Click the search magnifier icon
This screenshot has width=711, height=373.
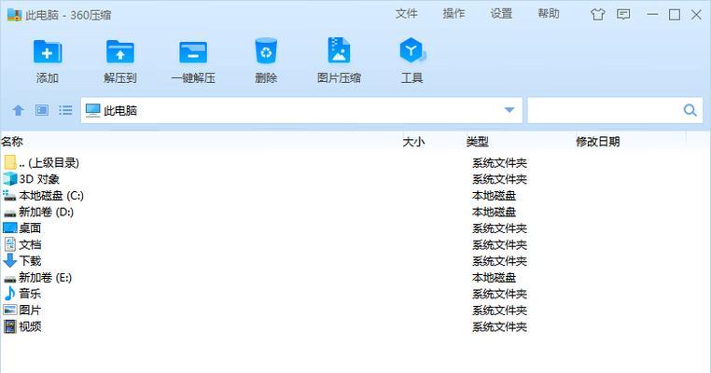coord(690,110)
